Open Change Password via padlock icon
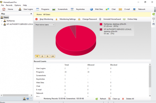156x103 pixels. tap(79, 19)
